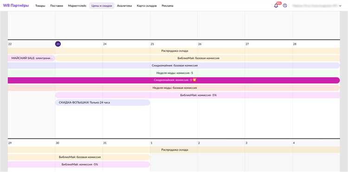Go to WB Партнёры home logo
The height and width of the screenshot is (172, 348).
tap(16, 6)
